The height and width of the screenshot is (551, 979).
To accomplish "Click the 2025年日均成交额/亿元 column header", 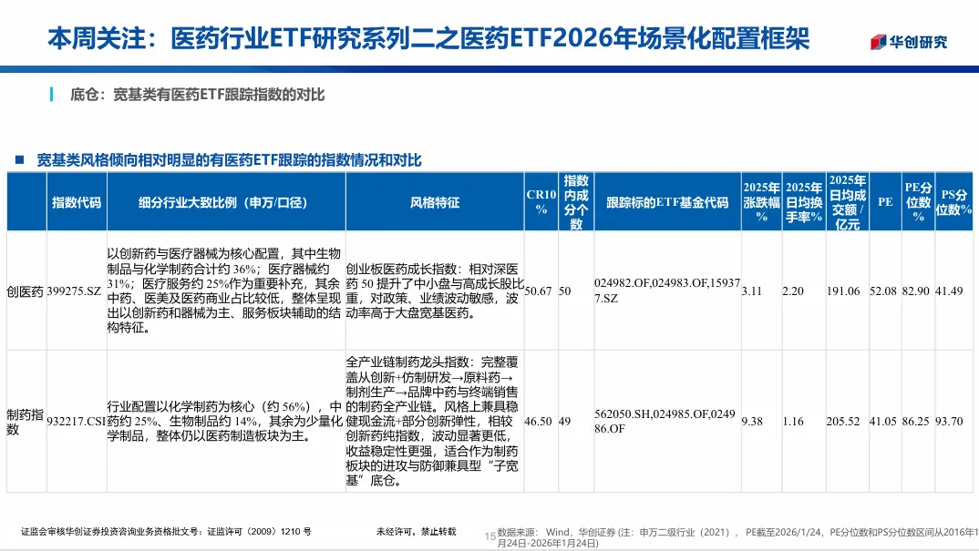I will tap(847, 202).
